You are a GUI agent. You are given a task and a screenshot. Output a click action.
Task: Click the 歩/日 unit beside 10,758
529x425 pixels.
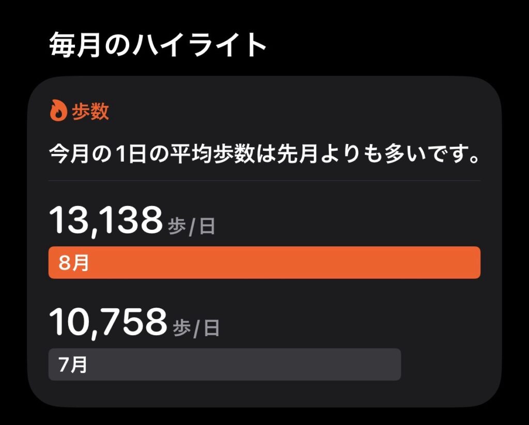click(196, 328)
